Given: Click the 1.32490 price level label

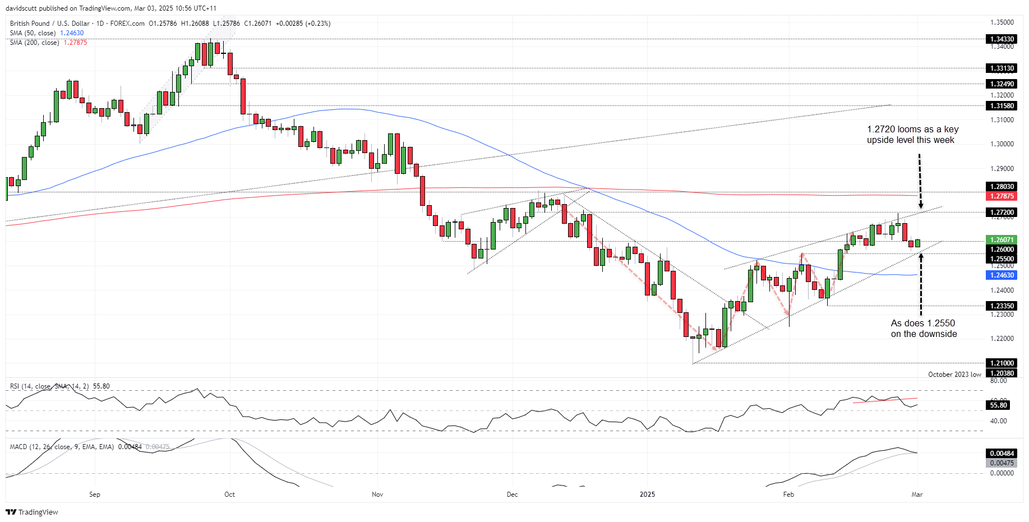Looking at the screenshot, I should (1002, 84).
